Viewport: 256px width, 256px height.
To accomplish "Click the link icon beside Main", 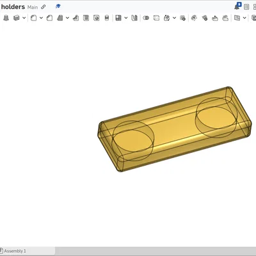I will [x=44, y=7].
